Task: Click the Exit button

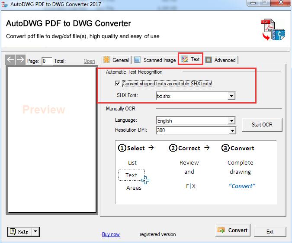Action: (x=270, y=232)
